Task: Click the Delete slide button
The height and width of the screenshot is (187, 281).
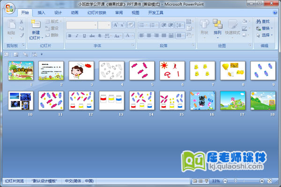Action: (52, 35)
